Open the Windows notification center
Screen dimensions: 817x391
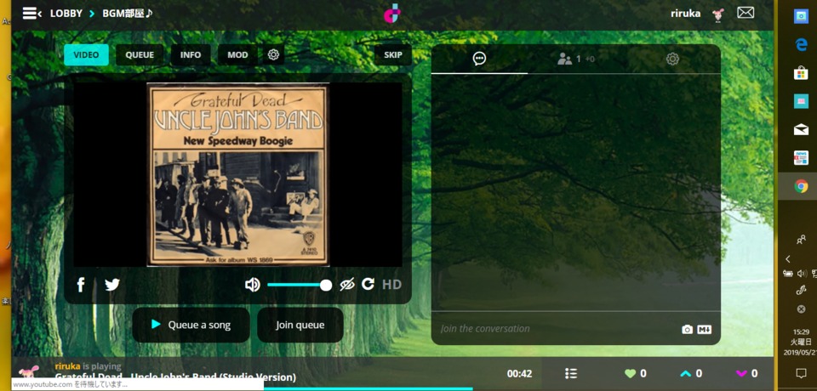click(802, 373)
